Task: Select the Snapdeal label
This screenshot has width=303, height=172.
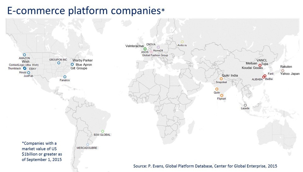Action: pyautogui.click(x=221, y=82)
